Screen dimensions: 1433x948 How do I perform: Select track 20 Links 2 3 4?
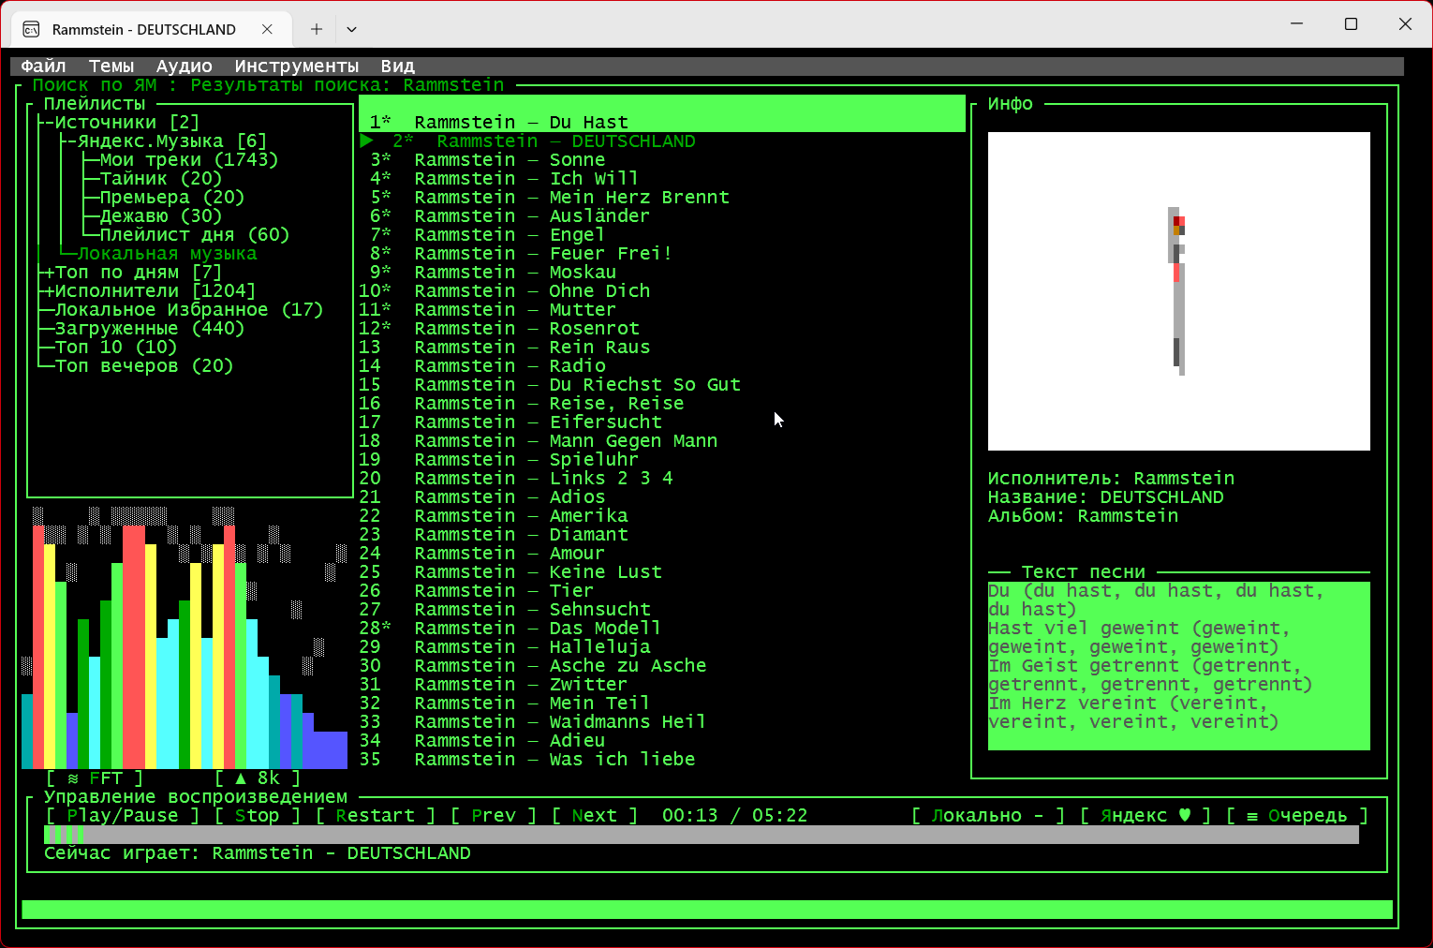pyautogui.click(x=662, y=479)
